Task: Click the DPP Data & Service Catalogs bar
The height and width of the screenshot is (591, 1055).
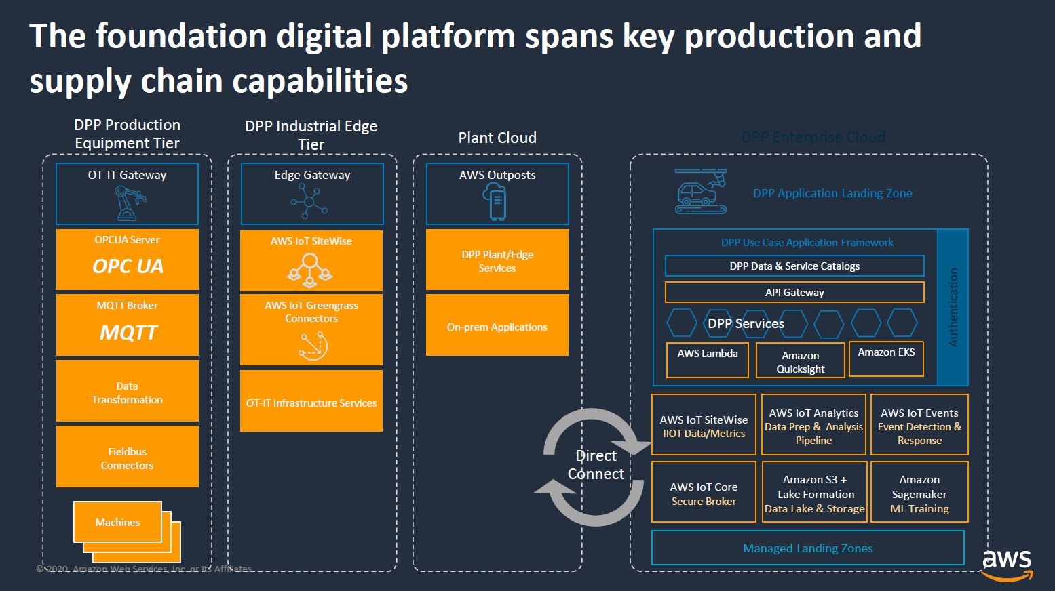Action: (x=794, y=266)
